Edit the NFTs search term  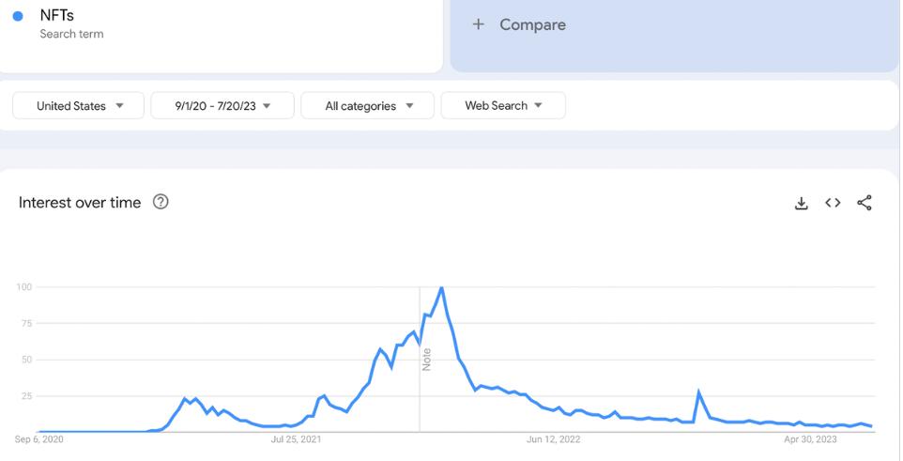coord(56,16)
